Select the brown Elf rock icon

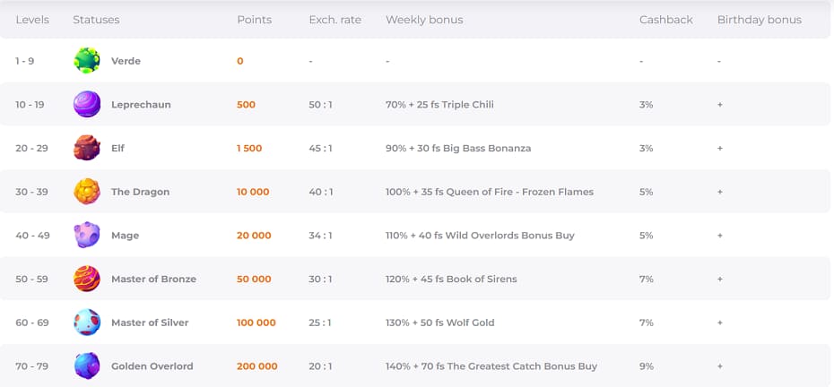pos(87,148)
